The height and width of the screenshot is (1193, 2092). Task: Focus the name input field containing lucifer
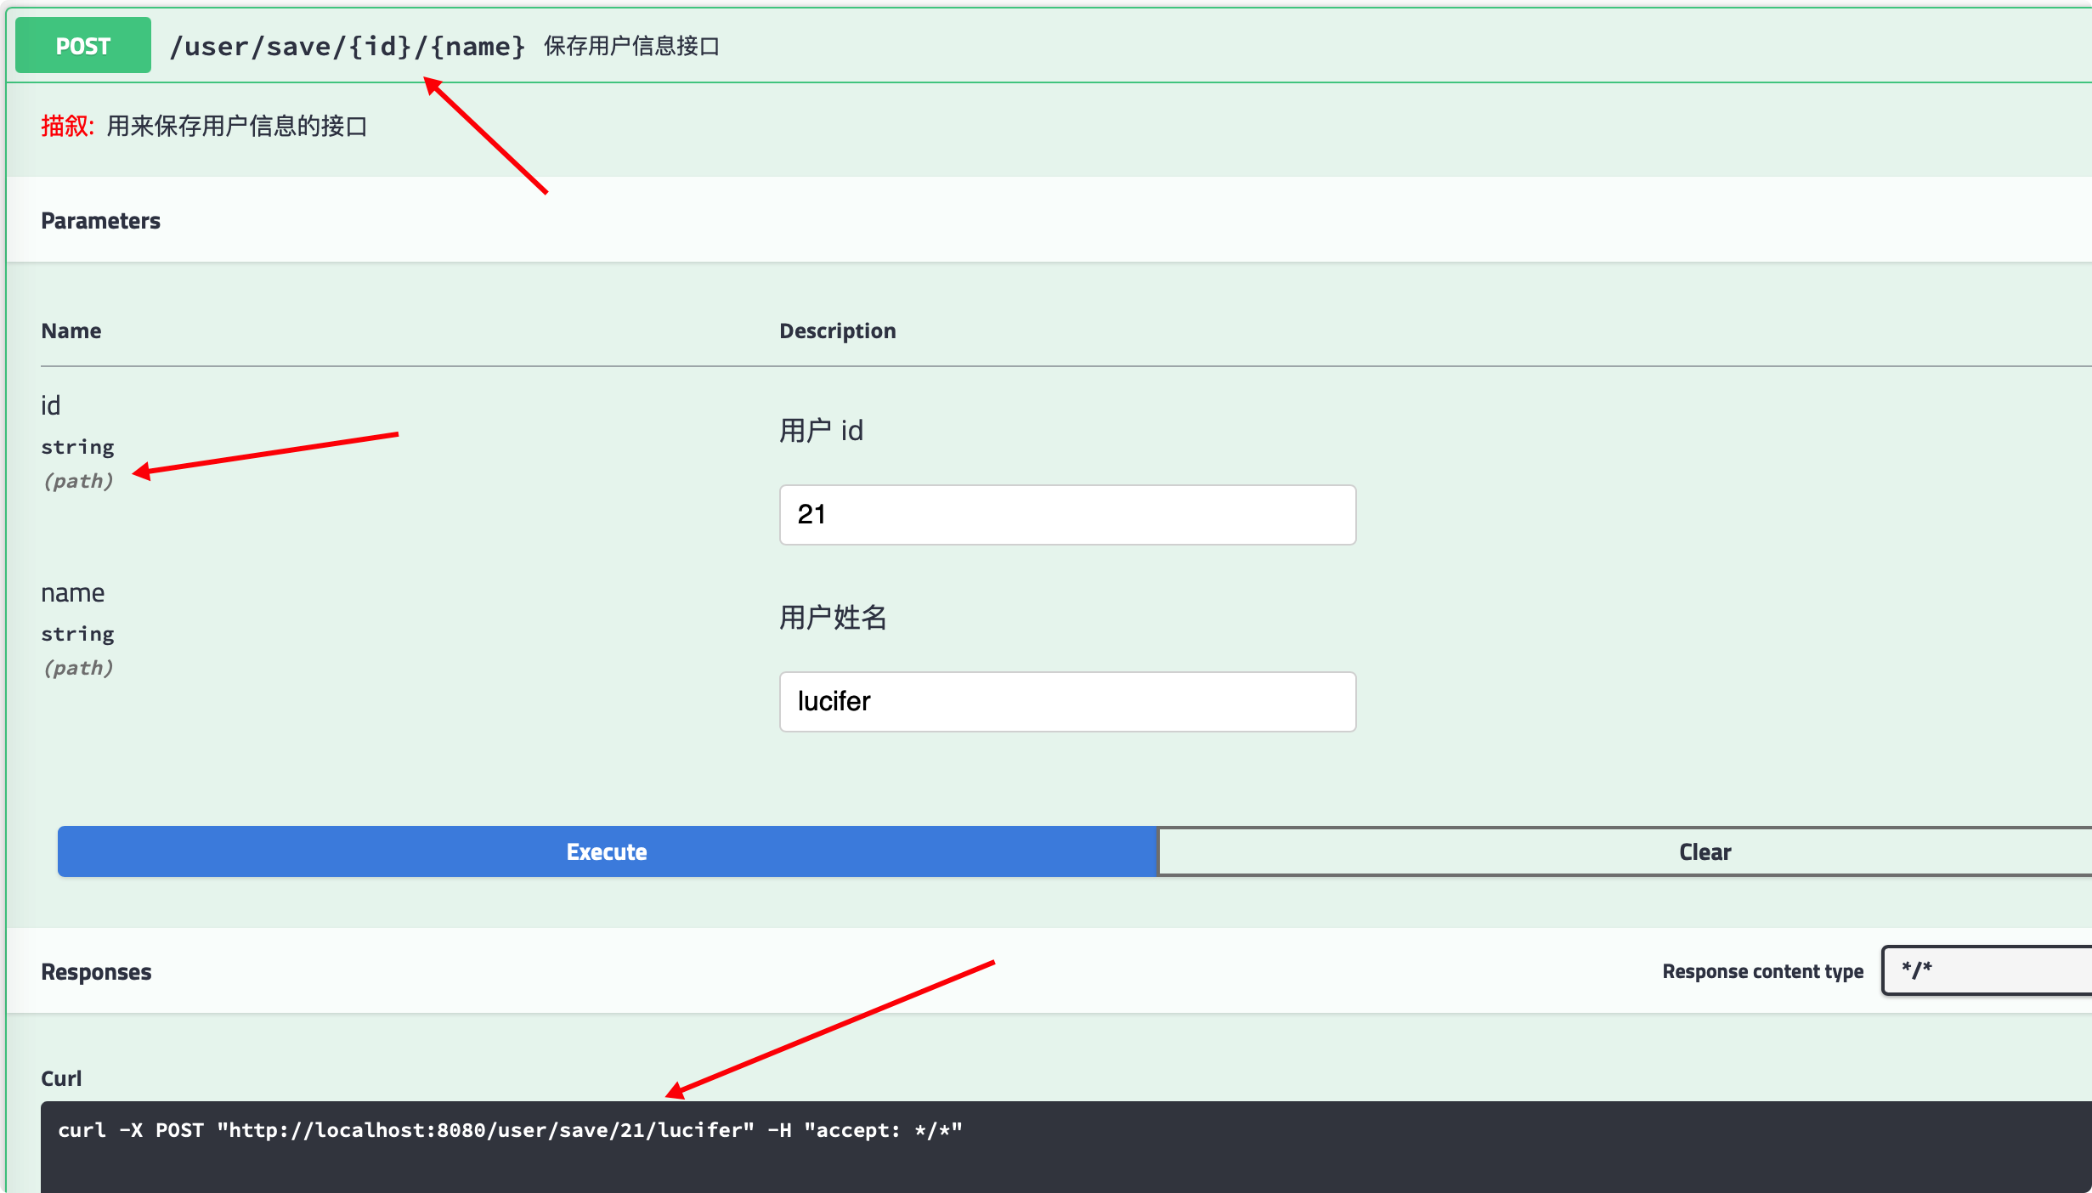tap(1067, 702)
